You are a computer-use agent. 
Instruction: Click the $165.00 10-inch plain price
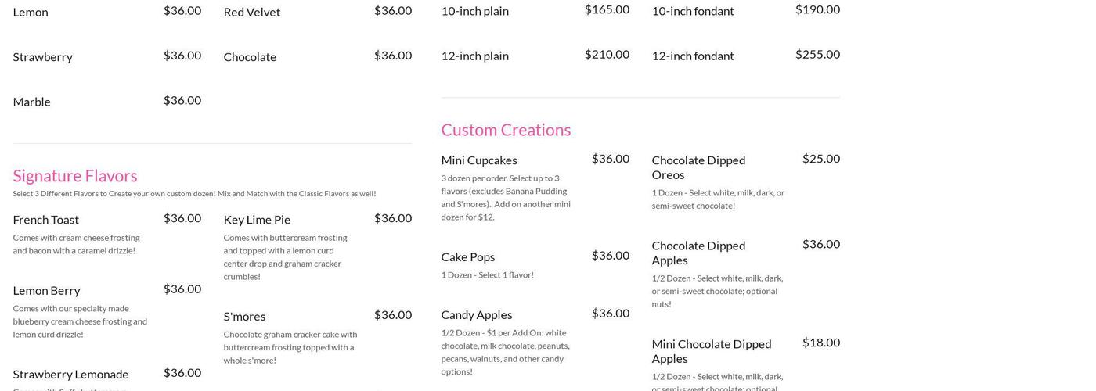[607, 9]
